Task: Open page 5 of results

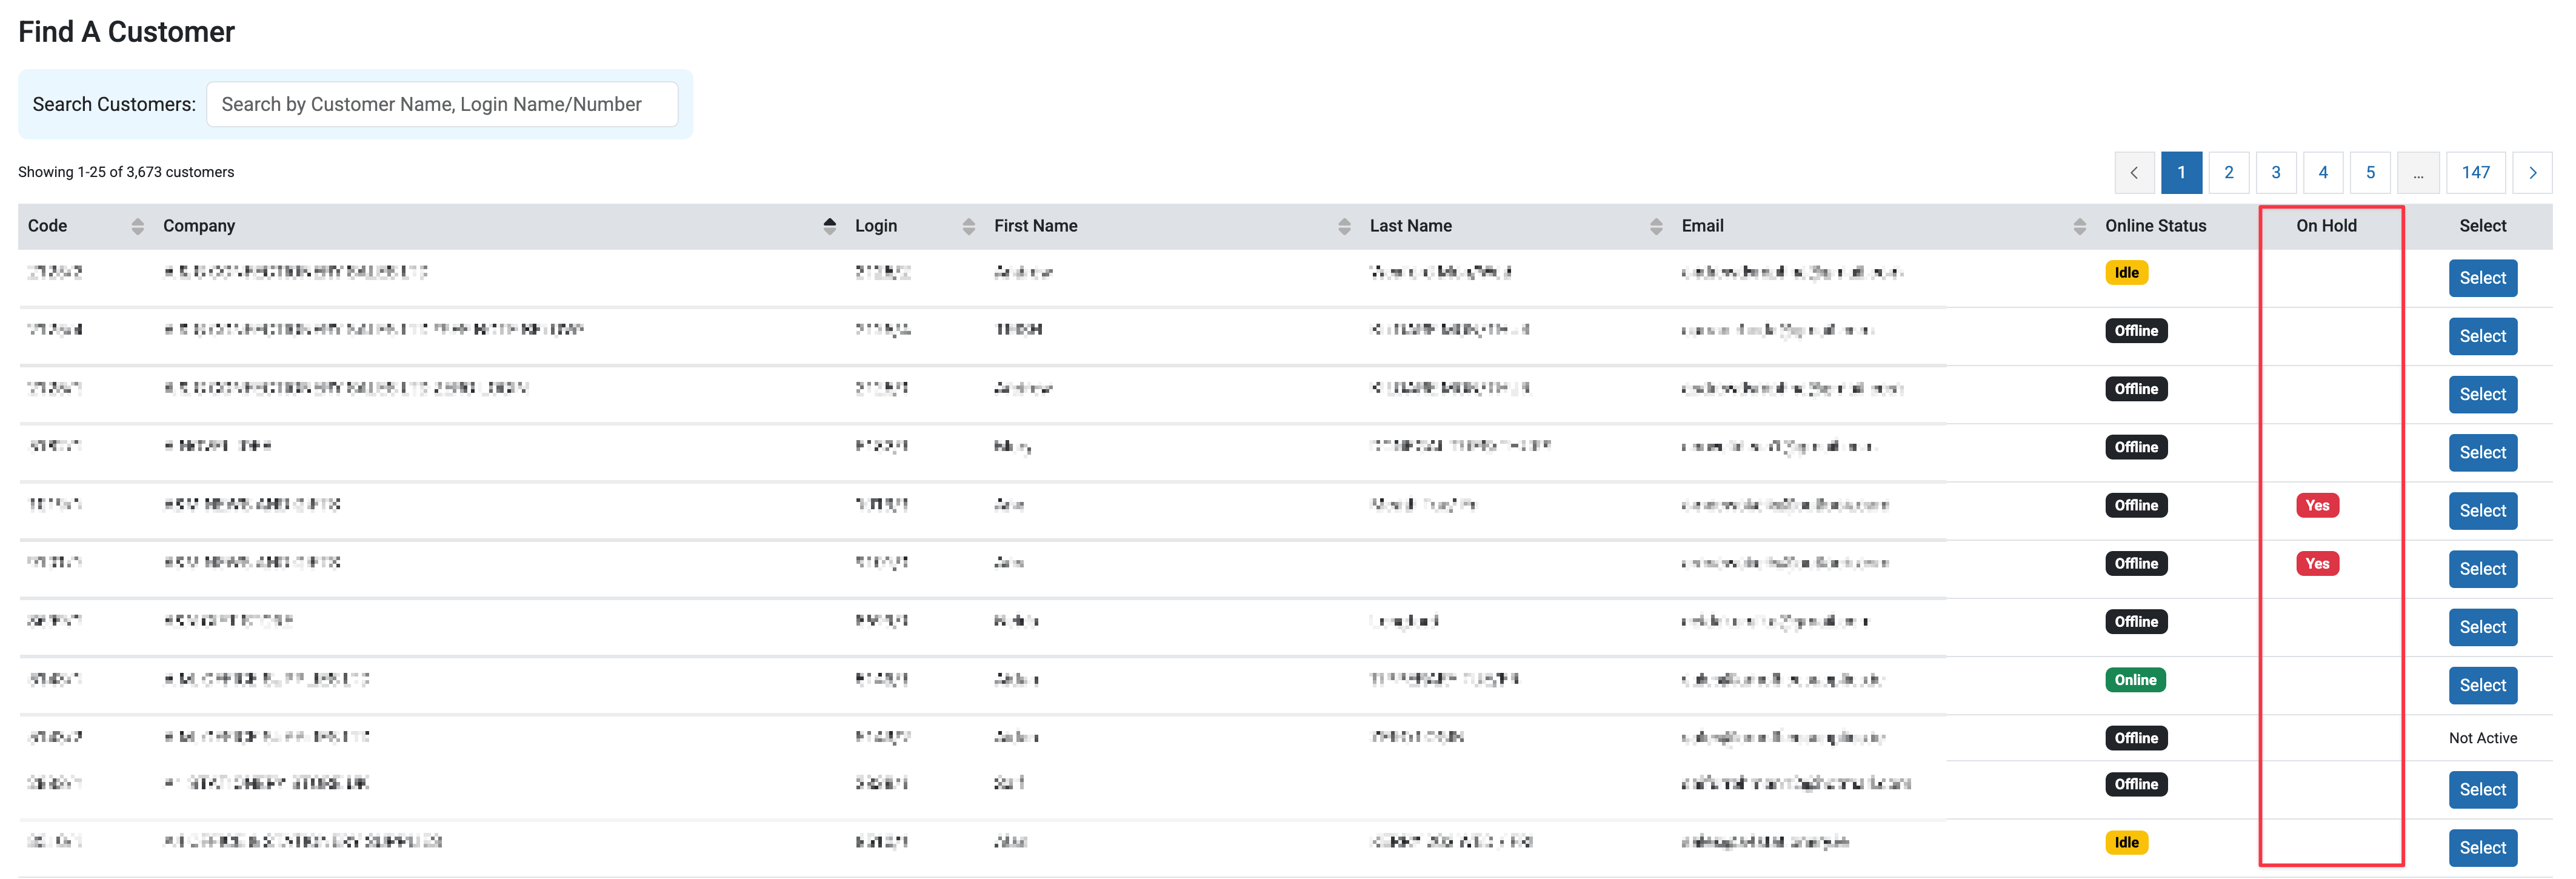Action: pos(2369,173)
